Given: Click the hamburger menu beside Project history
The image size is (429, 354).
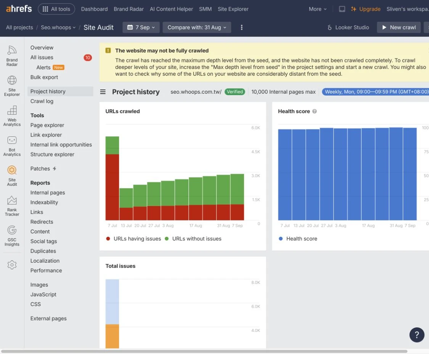Looking at the screenshot, I should point(103,92).
